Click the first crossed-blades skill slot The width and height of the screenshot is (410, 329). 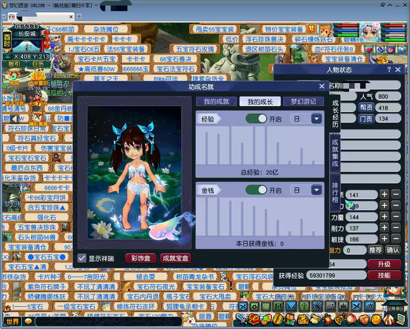point(243,307)
